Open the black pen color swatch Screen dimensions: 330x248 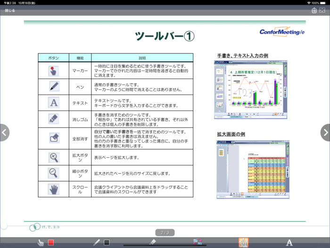107,242
